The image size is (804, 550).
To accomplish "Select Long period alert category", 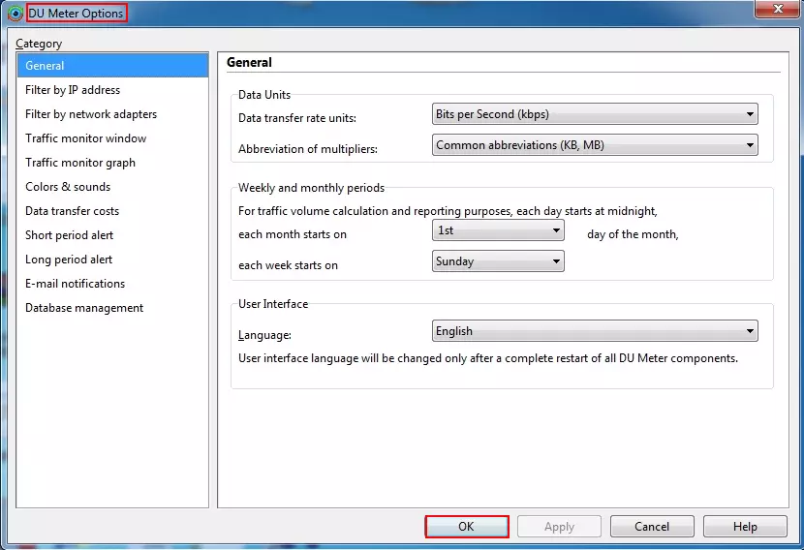I will coord(112,260).
